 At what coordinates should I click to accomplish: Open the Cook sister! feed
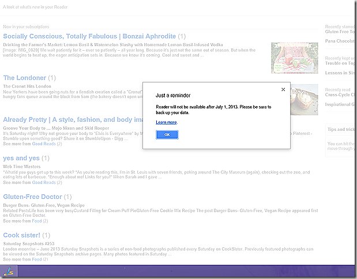(22, 235)
